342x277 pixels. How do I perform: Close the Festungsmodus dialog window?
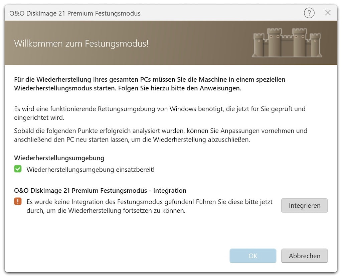[x=328, y=13]
